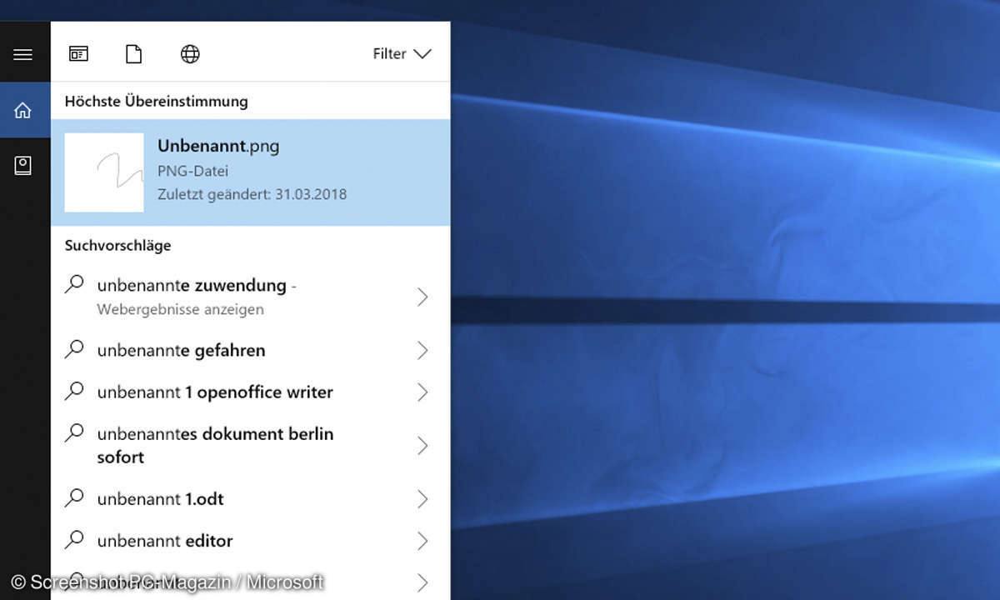
Task: Expand arrow for 'unbenannt 1.odt'
Action: pyautogui.click(x=422, y=499)
